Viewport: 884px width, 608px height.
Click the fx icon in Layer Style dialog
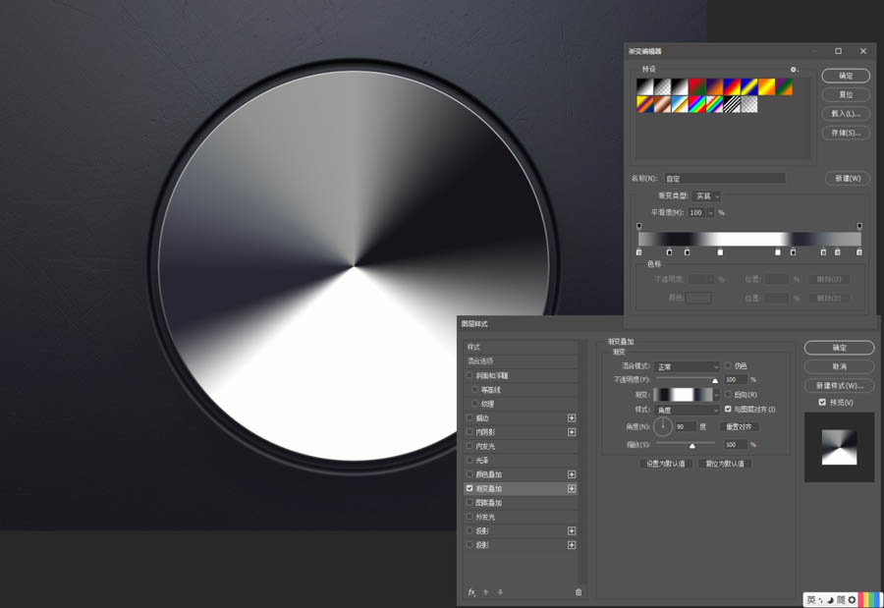[x=471, y=591]
